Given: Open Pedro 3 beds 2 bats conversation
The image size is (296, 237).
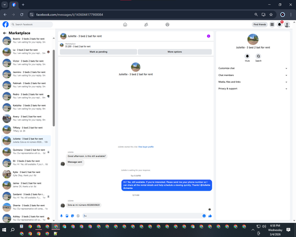Looking at the screenshot, I should click(x=26, y=96).
